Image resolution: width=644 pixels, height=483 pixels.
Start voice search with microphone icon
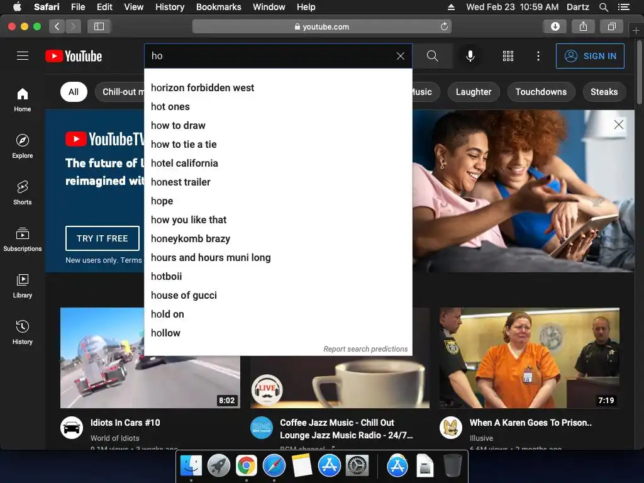coord(470,56)
